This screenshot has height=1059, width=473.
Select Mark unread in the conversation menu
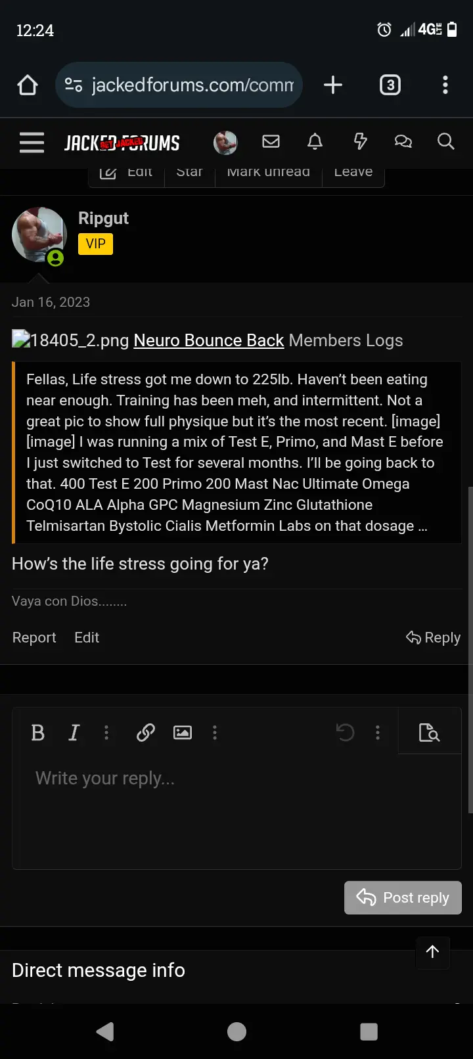pos(268,173)
